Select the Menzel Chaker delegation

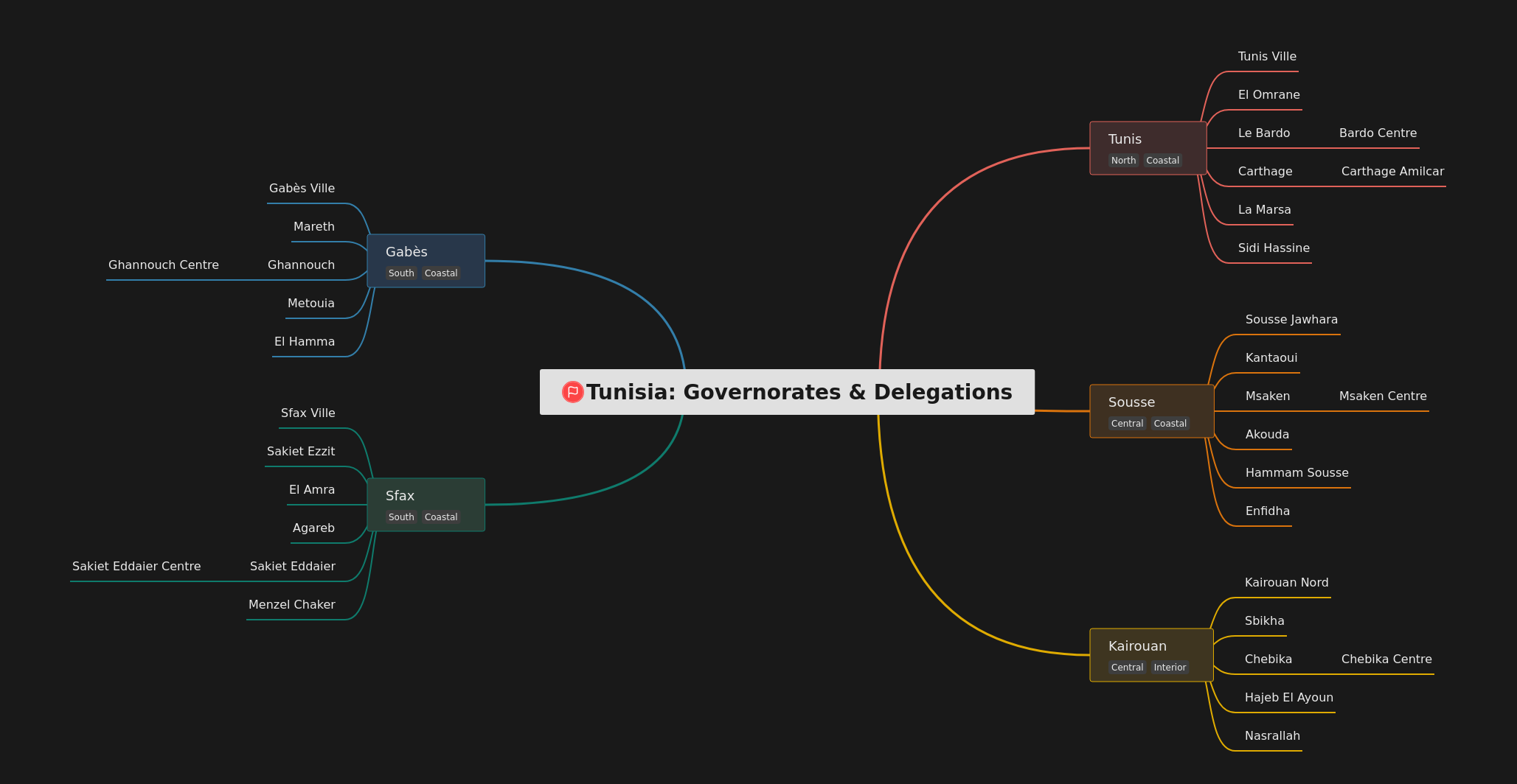coord(292,605)
